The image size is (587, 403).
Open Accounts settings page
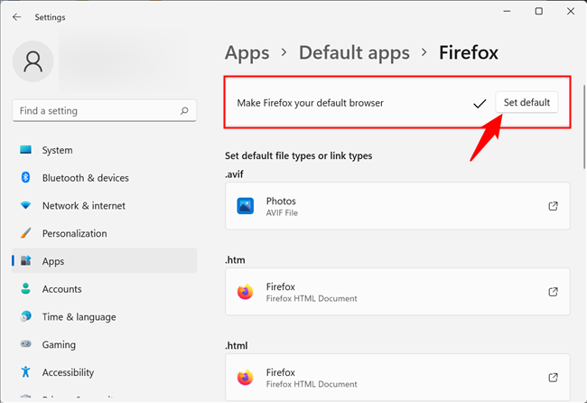tap(61, 289)
